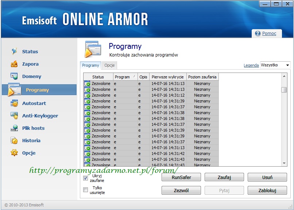Expand the Wszystko filter dropdown

pos(287,65)
